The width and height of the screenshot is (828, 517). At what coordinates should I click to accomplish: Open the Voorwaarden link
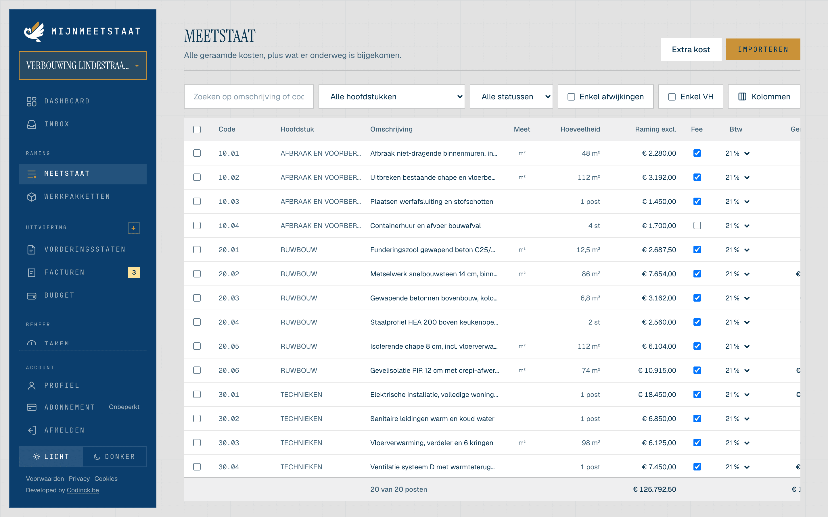click(45, 479)
